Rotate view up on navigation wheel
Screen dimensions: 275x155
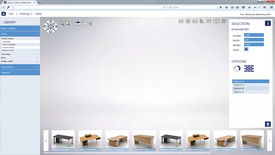click(x=51, y=21)
